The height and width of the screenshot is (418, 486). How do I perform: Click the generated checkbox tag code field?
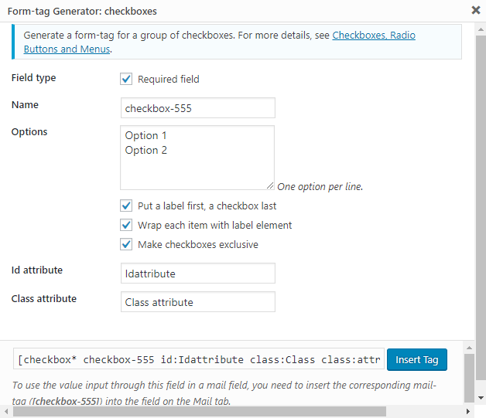pyautogui.click(x=198, y=360)
